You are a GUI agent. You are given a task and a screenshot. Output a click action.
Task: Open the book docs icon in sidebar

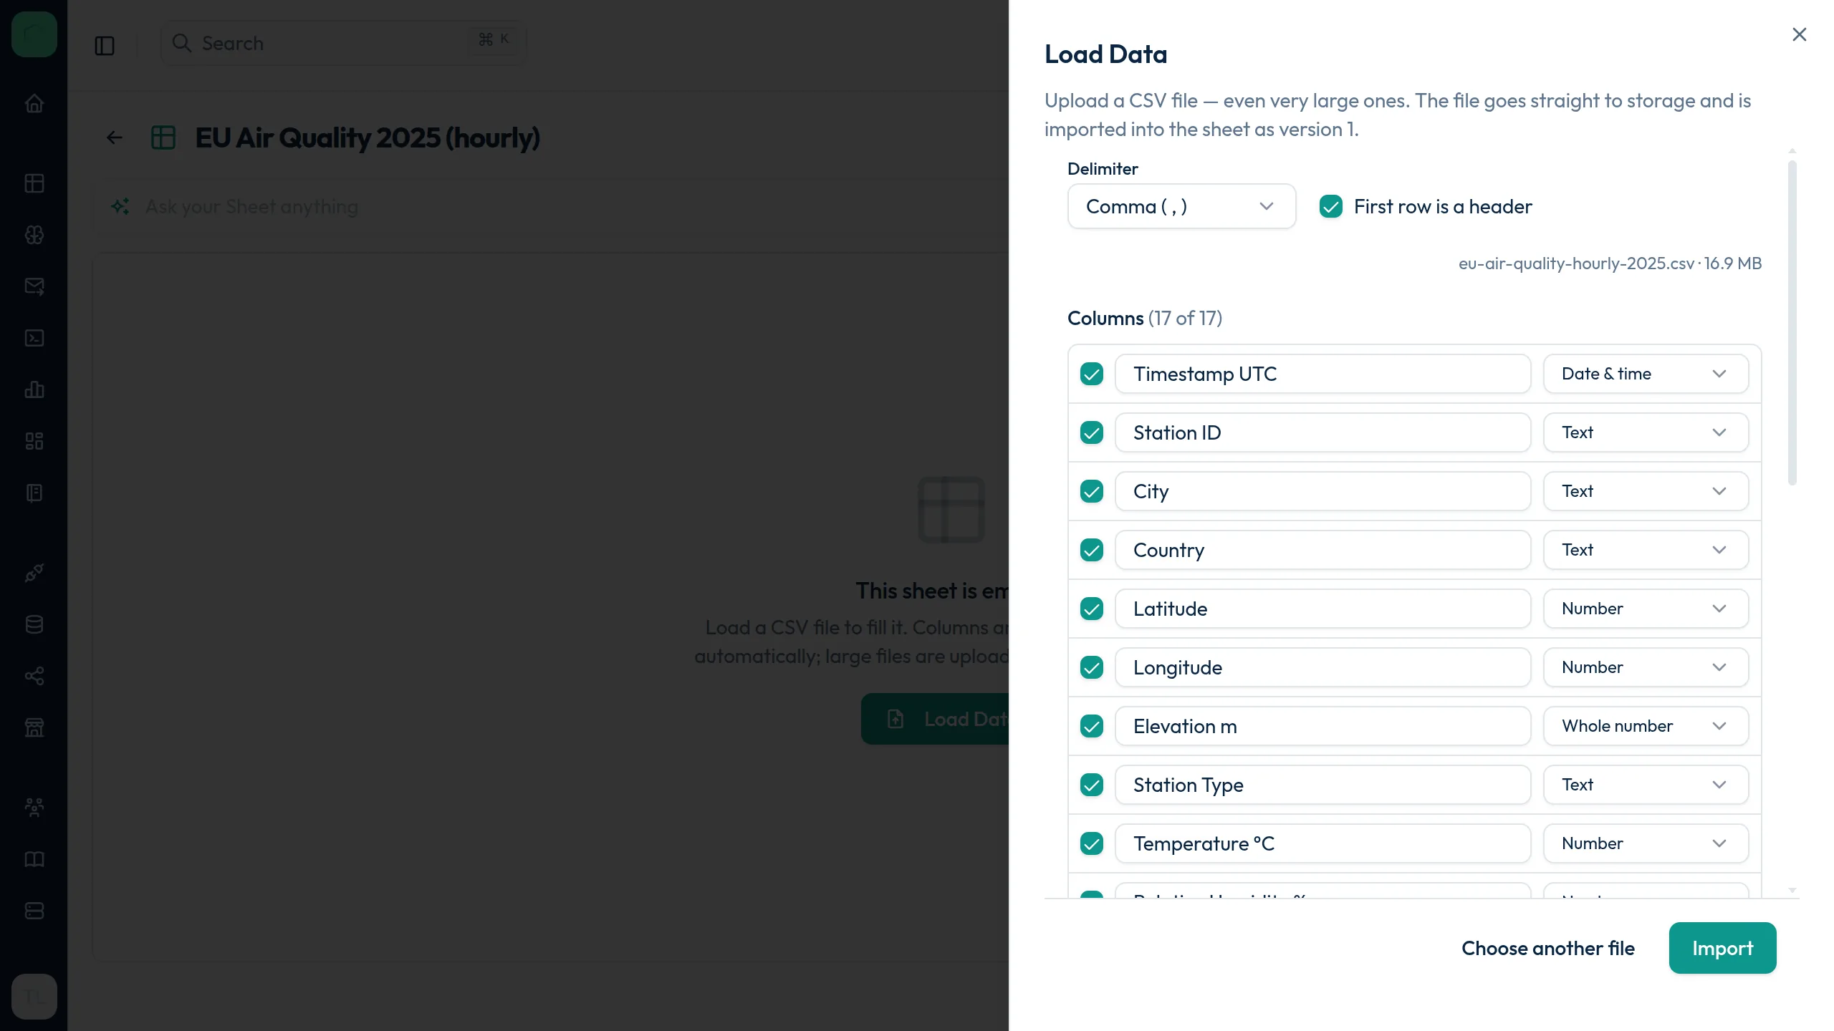pyautogui.click(x=34, y=859)
